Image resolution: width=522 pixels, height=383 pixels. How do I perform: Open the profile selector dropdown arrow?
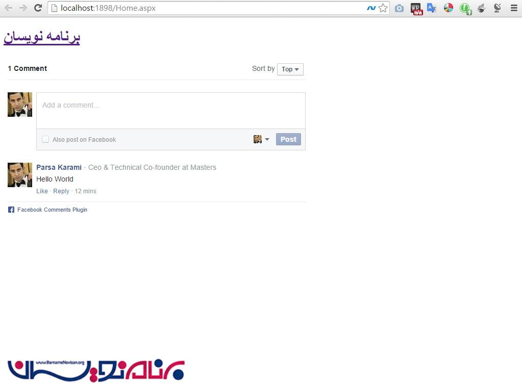click(267, 139)
